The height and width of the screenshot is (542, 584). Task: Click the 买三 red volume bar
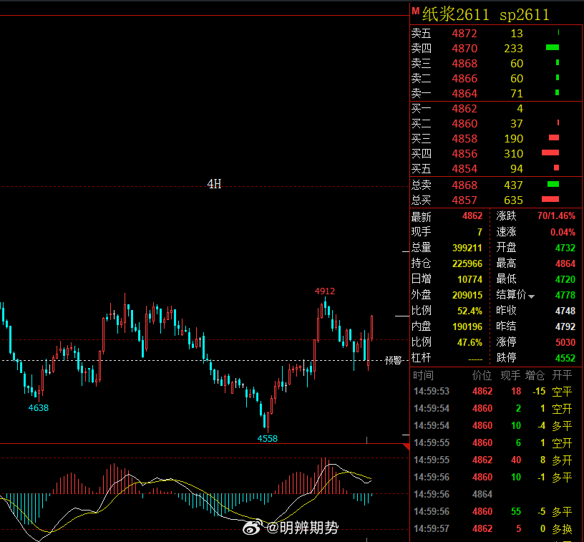[554, 137]
